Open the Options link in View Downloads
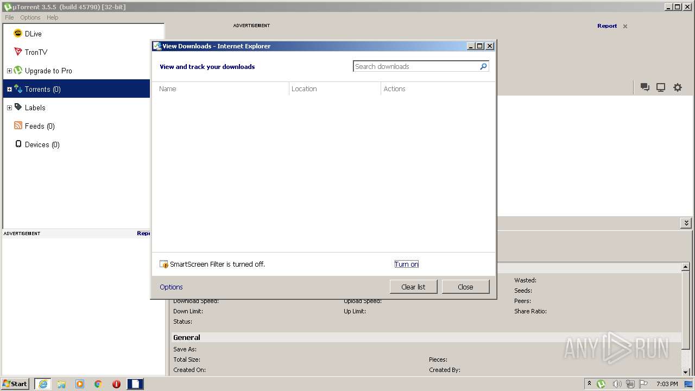The height and width of the screenshot is (391, 695). (171, 287)
